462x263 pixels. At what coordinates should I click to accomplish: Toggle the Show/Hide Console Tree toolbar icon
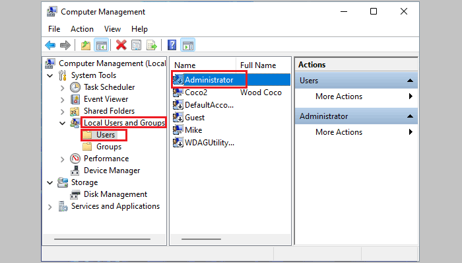tap(101, 45)
